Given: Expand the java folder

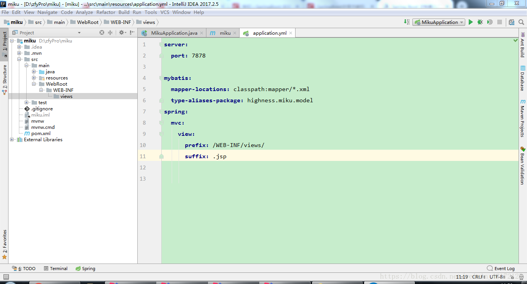Looking at the screenshot, I should pos(34,71).
